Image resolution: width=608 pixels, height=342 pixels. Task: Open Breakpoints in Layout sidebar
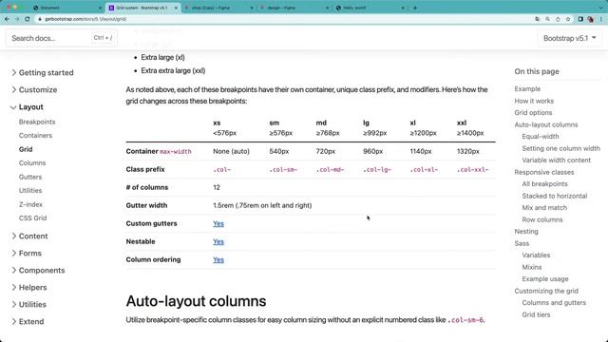coord(37,122)
